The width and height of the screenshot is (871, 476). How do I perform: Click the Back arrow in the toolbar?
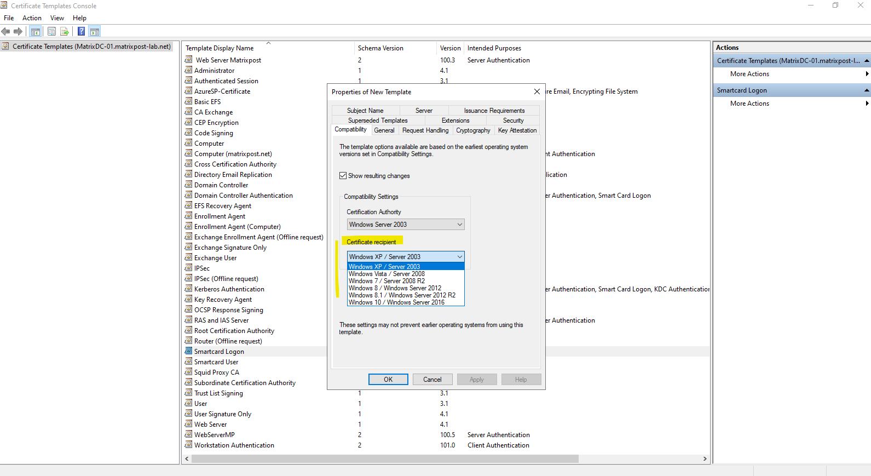[x=5, y=32]
